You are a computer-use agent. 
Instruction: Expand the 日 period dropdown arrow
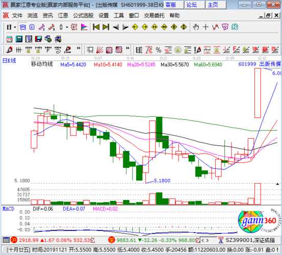pos(15,28)
